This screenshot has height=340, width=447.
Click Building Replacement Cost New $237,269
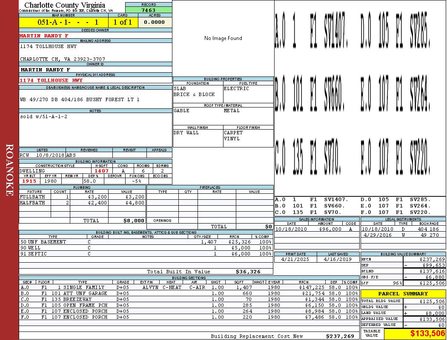pyautogui.click(x=340, y=336)
